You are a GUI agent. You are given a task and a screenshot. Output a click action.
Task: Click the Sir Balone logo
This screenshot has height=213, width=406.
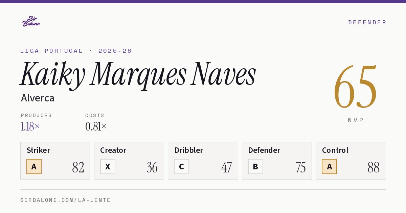point(31,21)
